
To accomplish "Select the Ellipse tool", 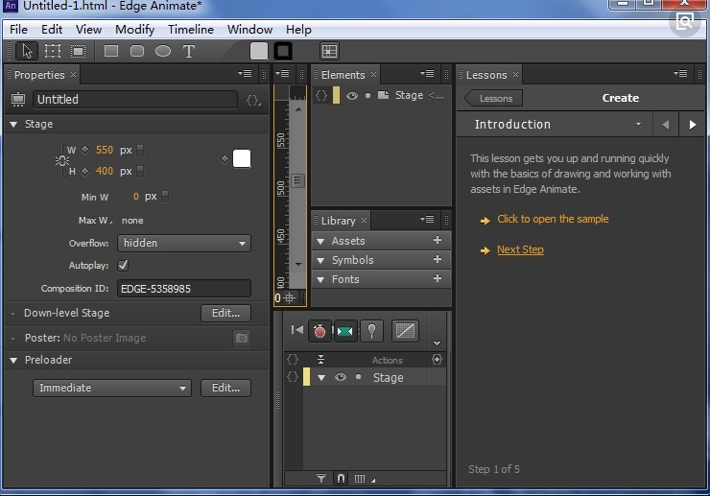I will click(x=163, y=51).
